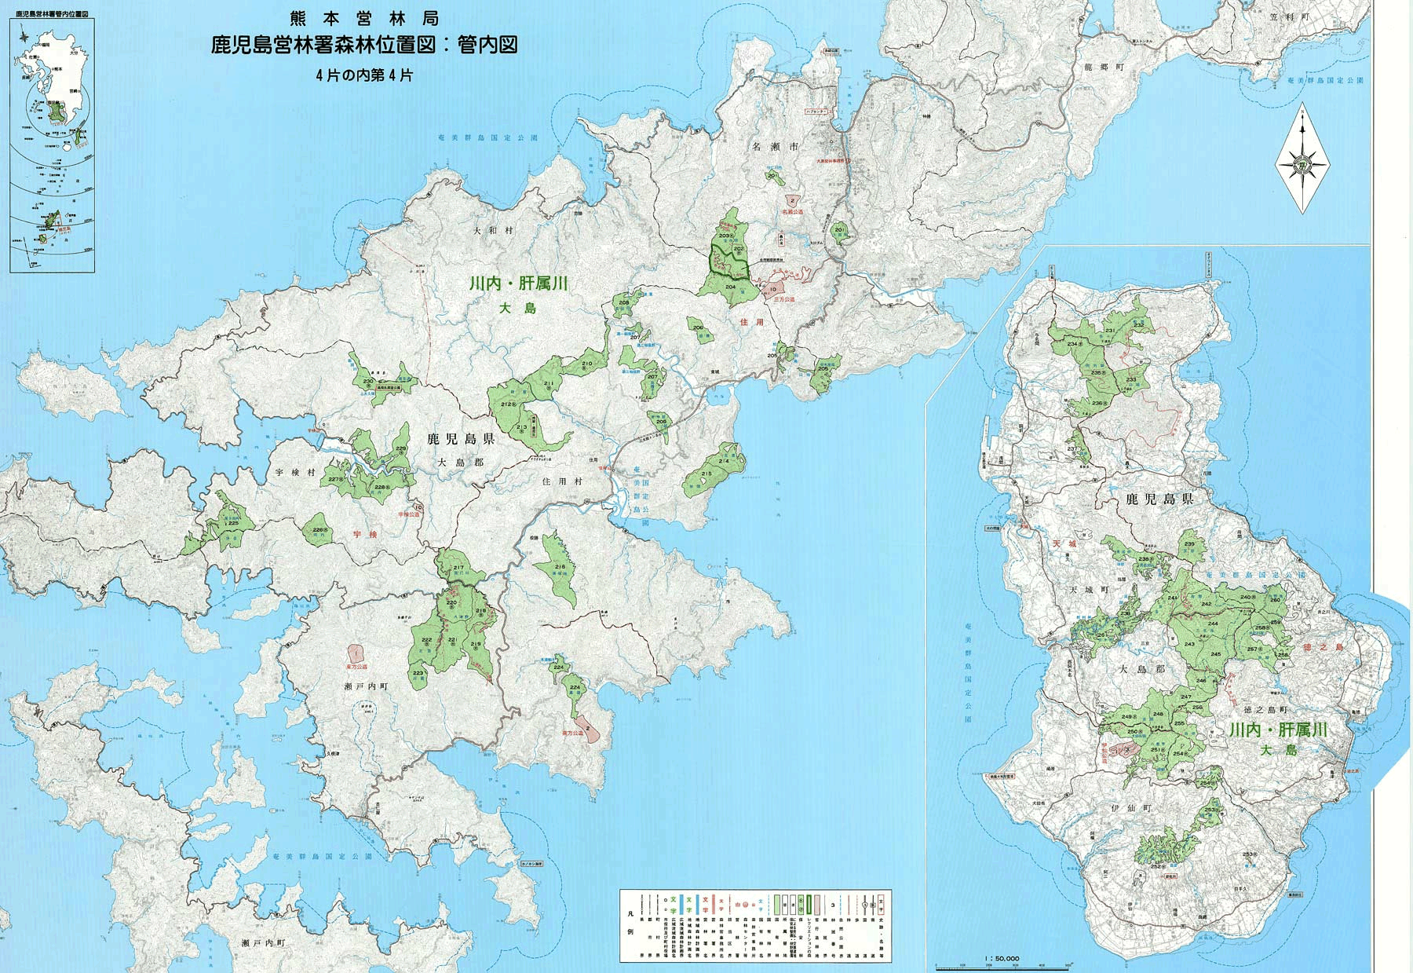
Task: Click the 住用村 label
Action: [x=563, y=481]
